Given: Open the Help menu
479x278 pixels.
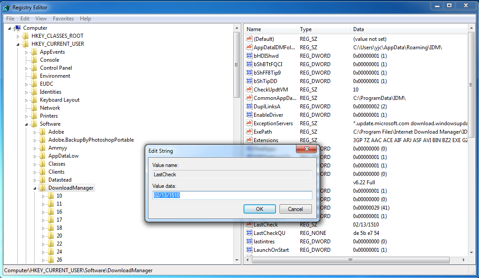Looking at the screenshot, I should pos(85,19).
